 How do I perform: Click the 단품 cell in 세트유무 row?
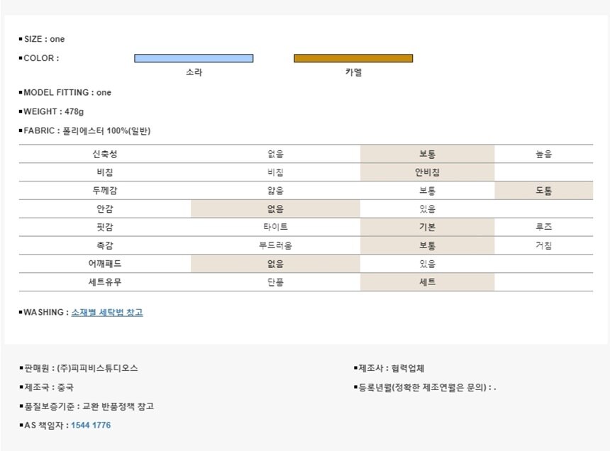[275, 282]
